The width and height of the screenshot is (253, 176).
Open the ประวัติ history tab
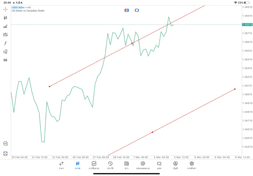pyautogui.click(x=110, y=165)
